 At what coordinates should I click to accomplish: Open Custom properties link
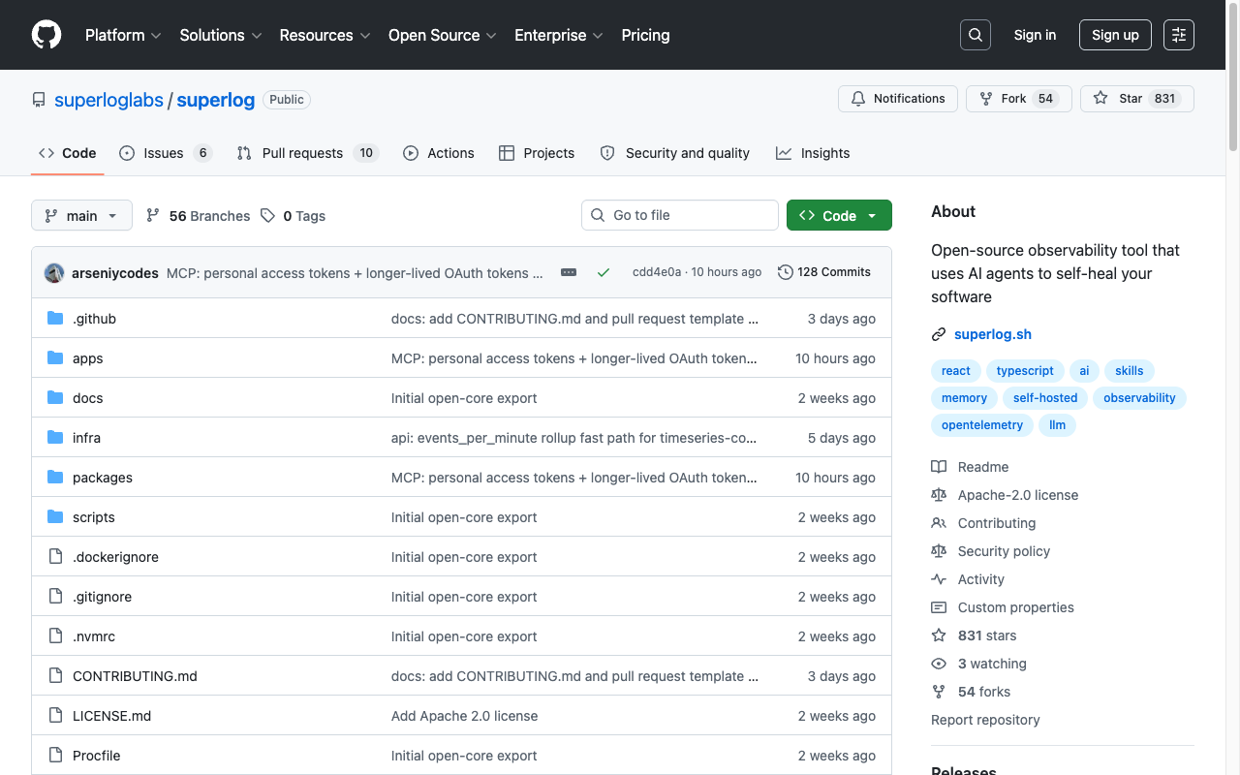[x=1004, y=607]
